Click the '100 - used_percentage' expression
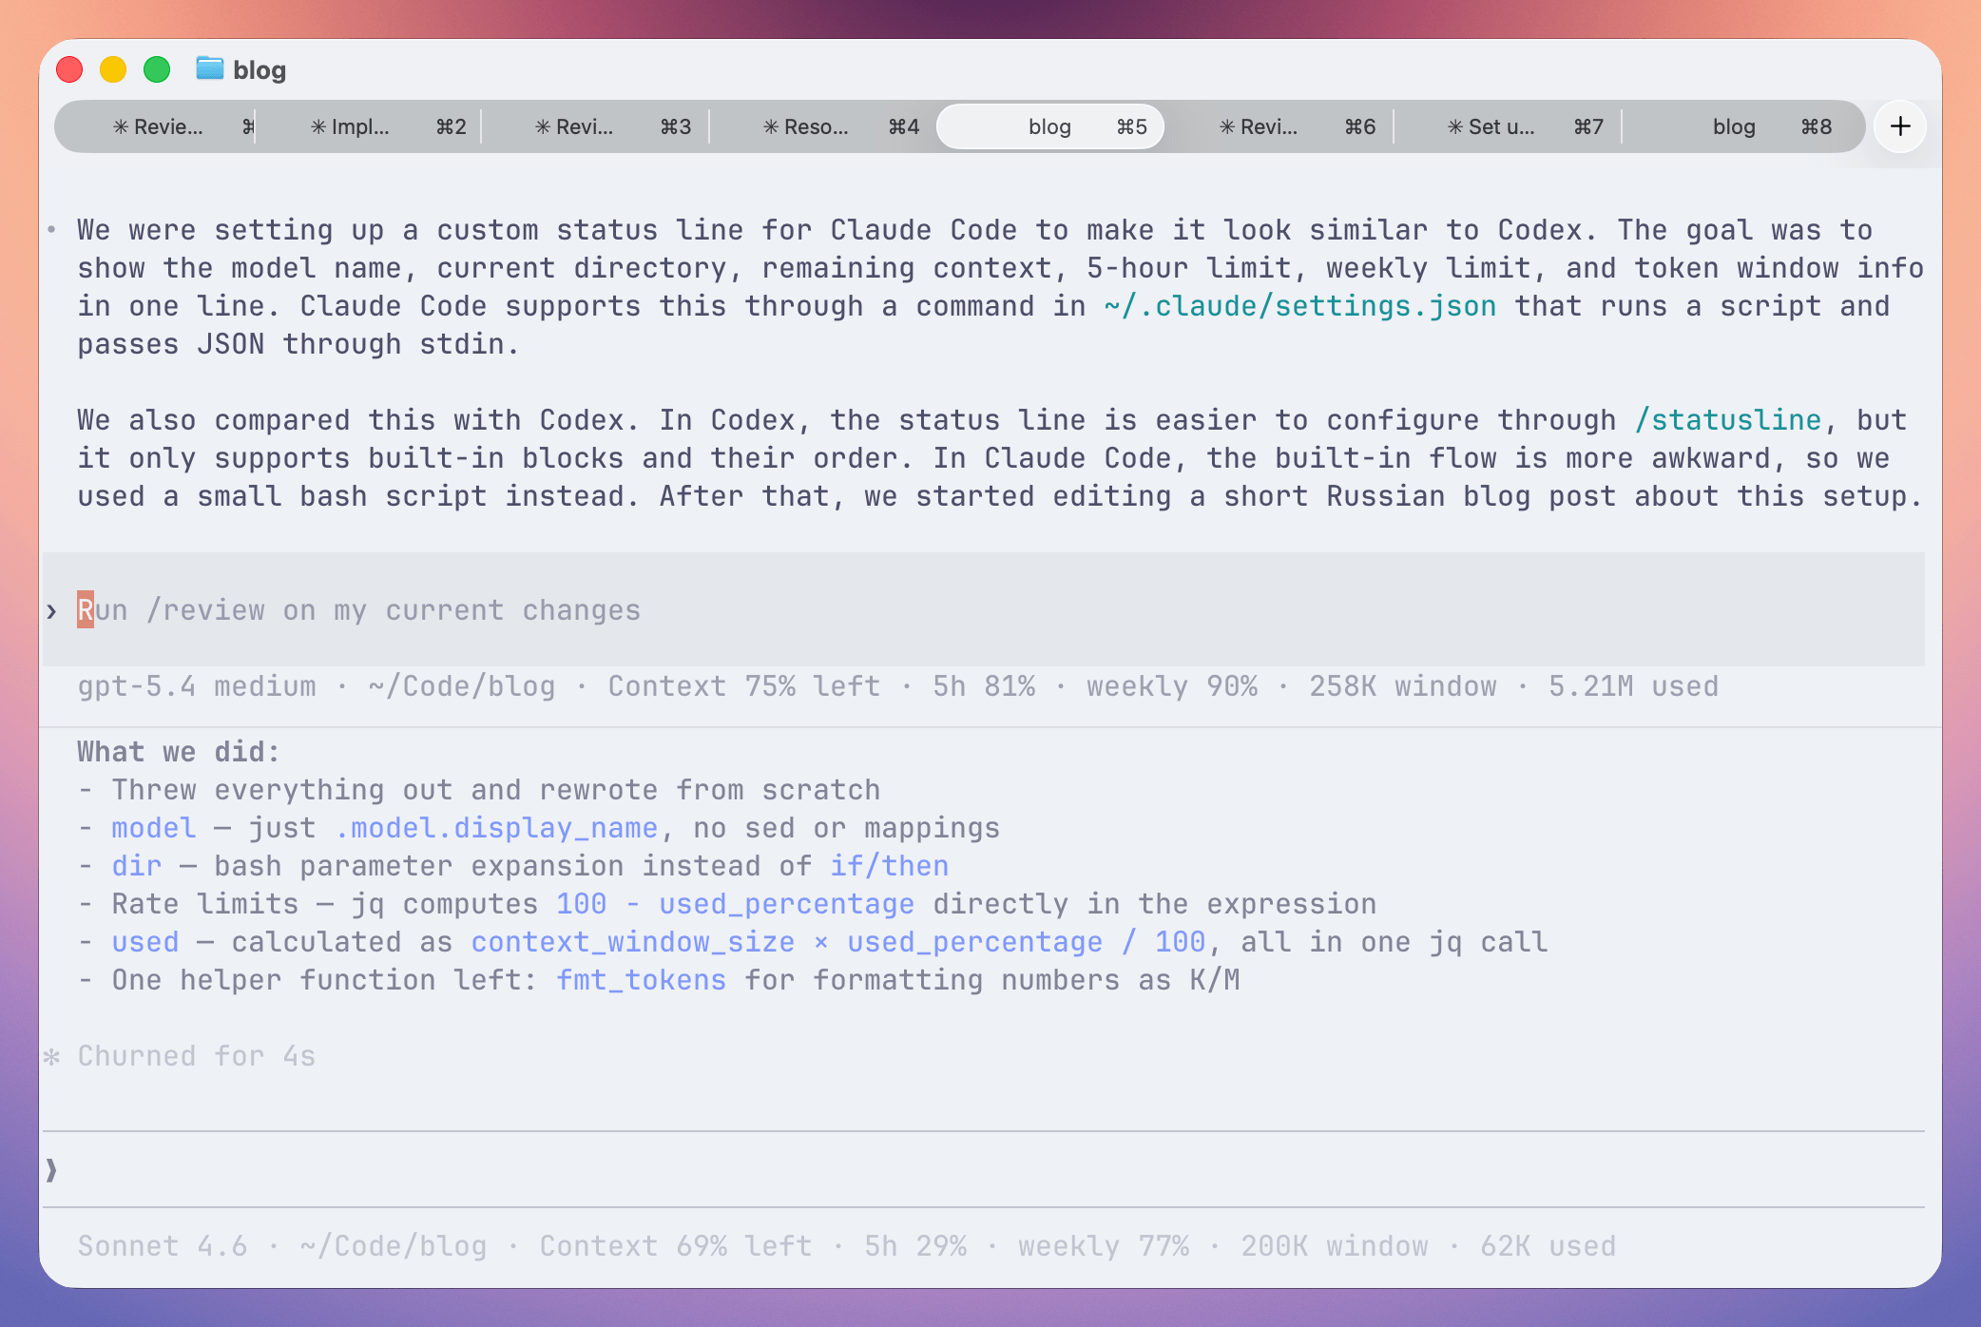 736,904
